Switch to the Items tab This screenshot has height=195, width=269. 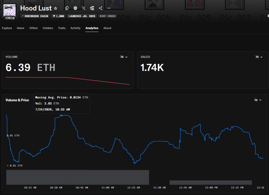pyautogui.click(x=20, y=28)
